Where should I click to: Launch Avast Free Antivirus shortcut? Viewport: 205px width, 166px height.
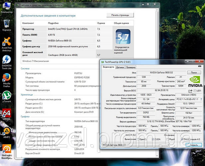click(x=7, y=44)
